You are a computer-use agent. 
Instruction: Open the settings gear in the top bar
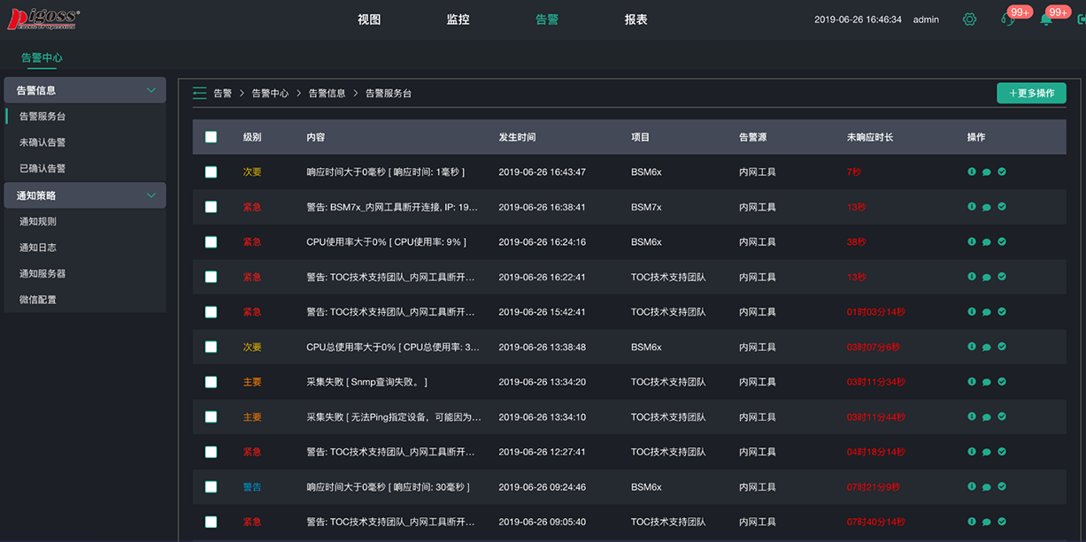(x=969, y=19)
